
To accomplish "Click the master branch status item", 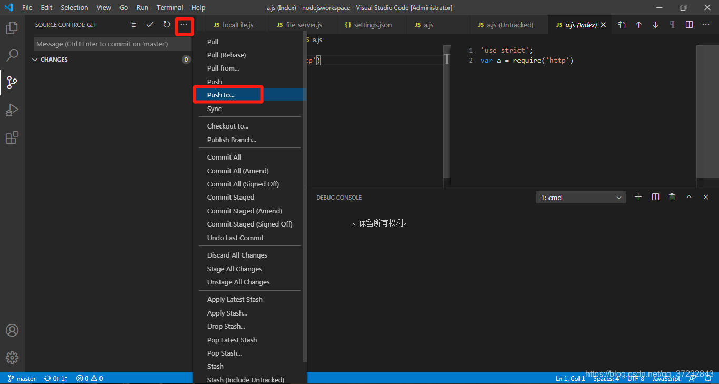I will [22, 378].
